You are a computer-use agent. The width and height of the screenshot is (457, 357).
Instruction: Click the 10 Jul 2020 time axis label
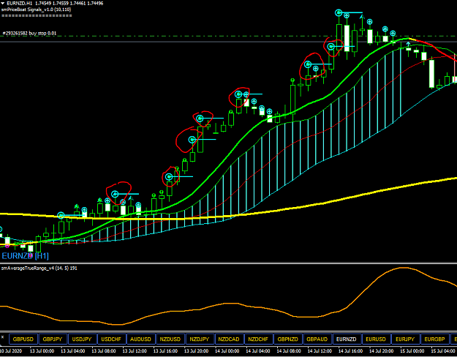coord(12,351)
